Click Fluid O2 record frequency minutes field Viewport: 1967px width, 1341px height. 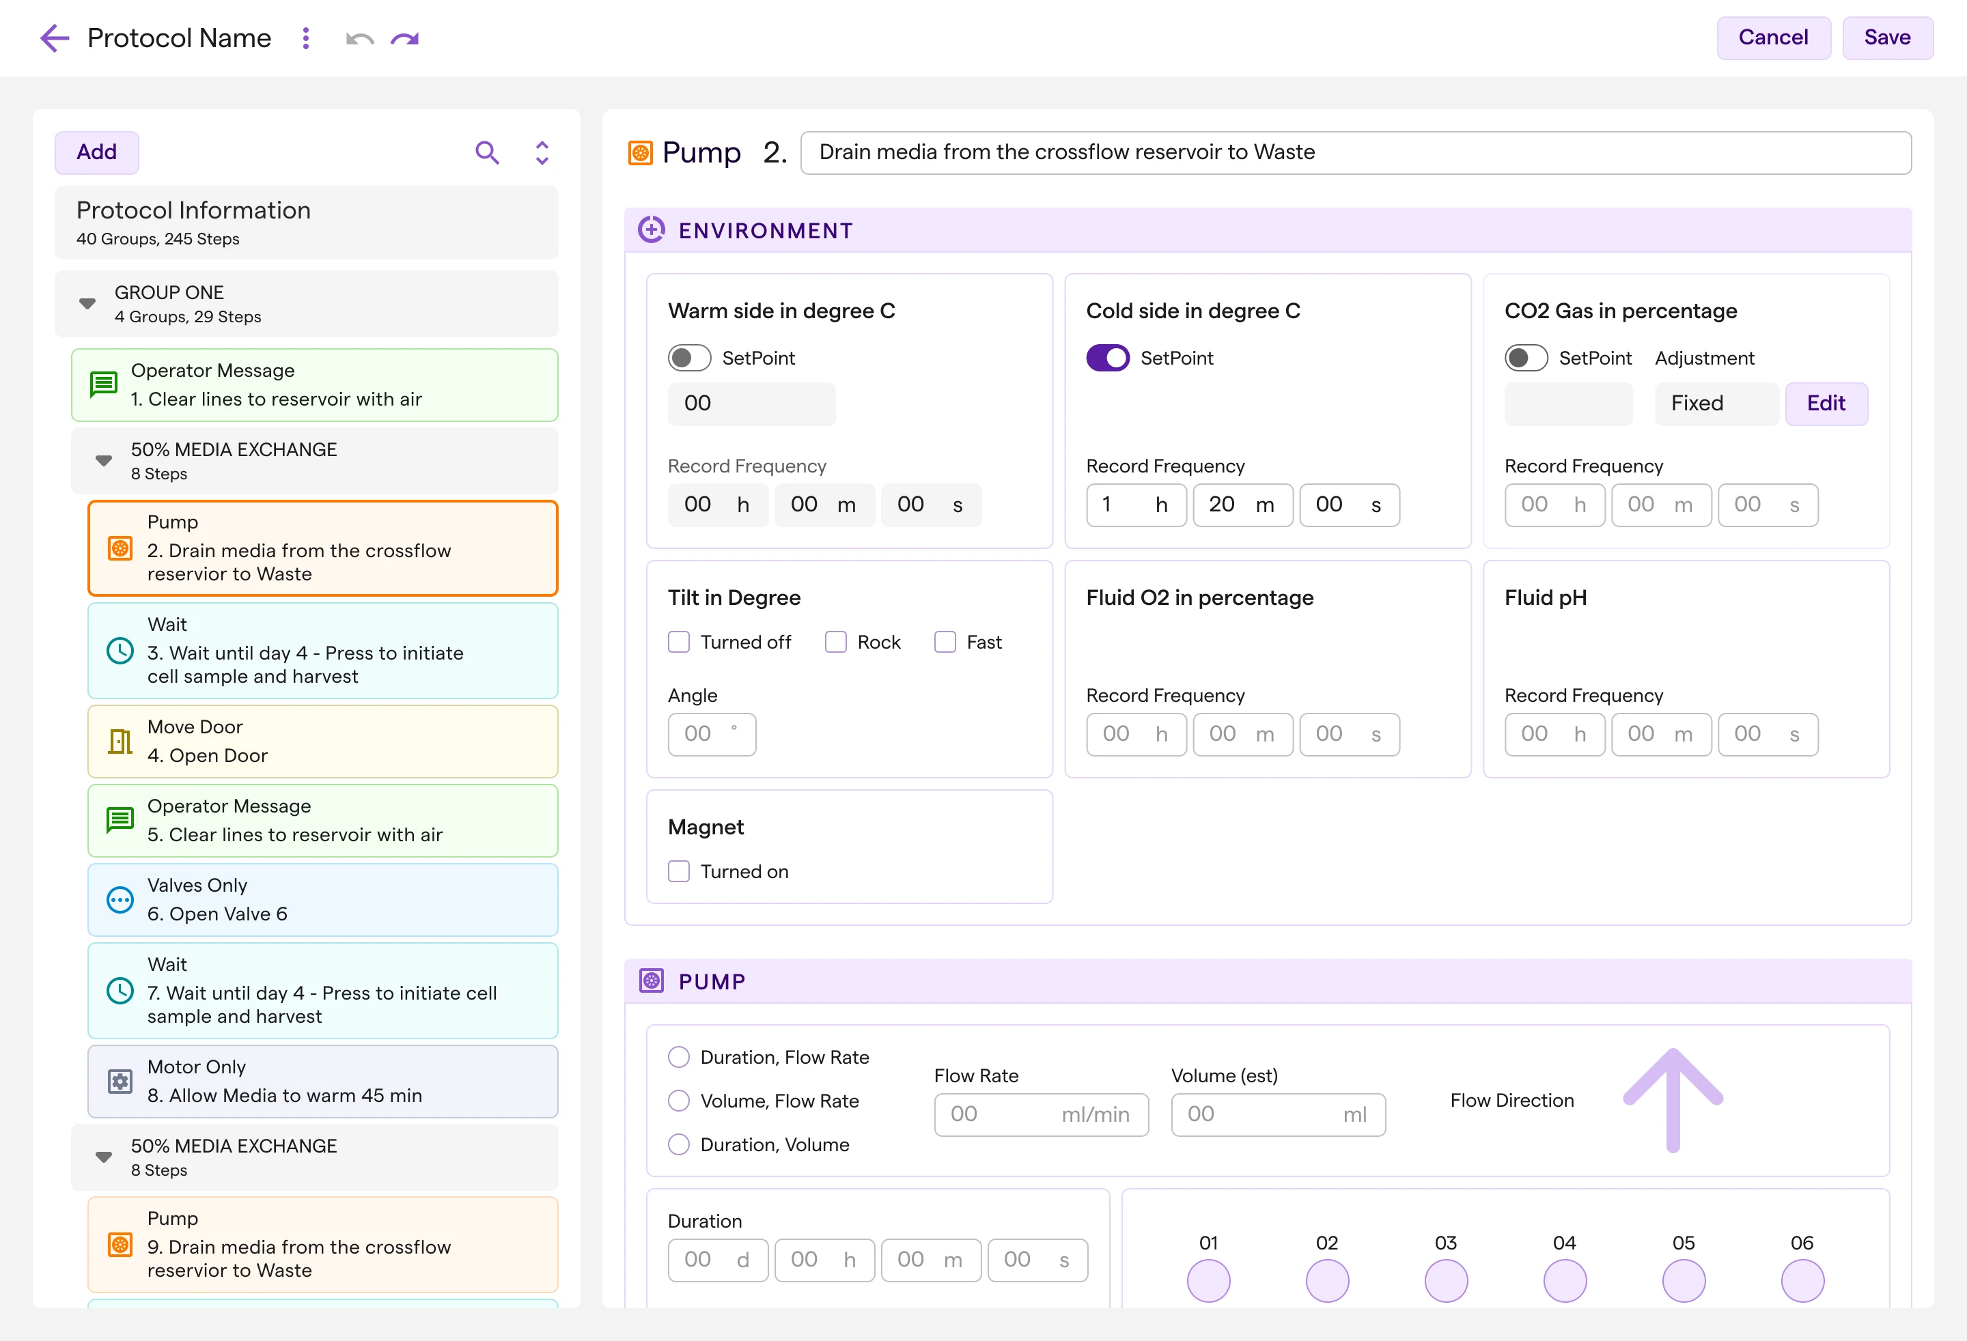click(1242, 735)
